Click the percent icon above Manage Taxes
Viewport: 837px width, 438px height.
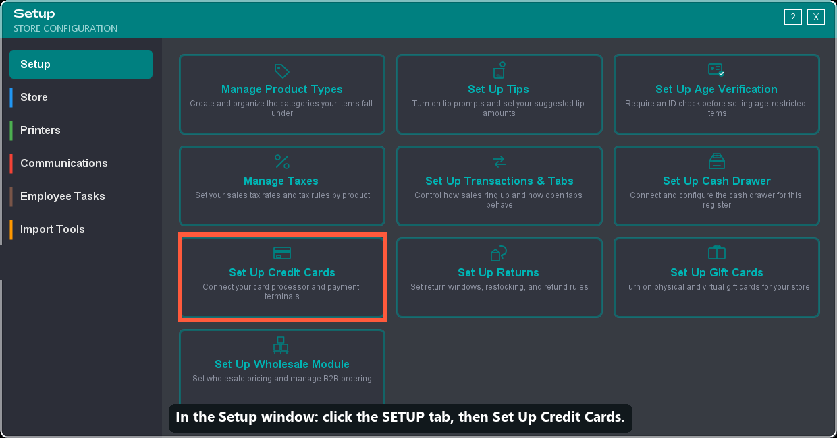coord(282,162)
